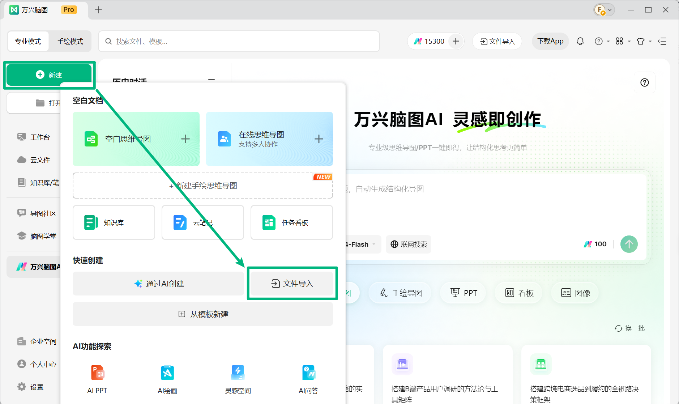Open 任务看板 card in popup
Viewport: 679px width, 404px height.
click(x=292, y=222)
